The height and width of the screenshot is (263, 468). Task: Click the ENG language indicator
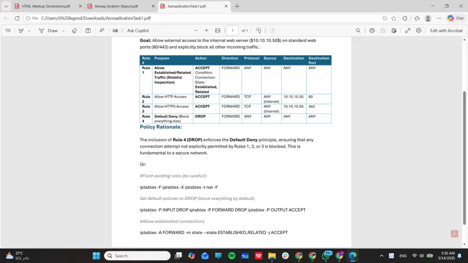pyautogui.click(x=403, y=256)
